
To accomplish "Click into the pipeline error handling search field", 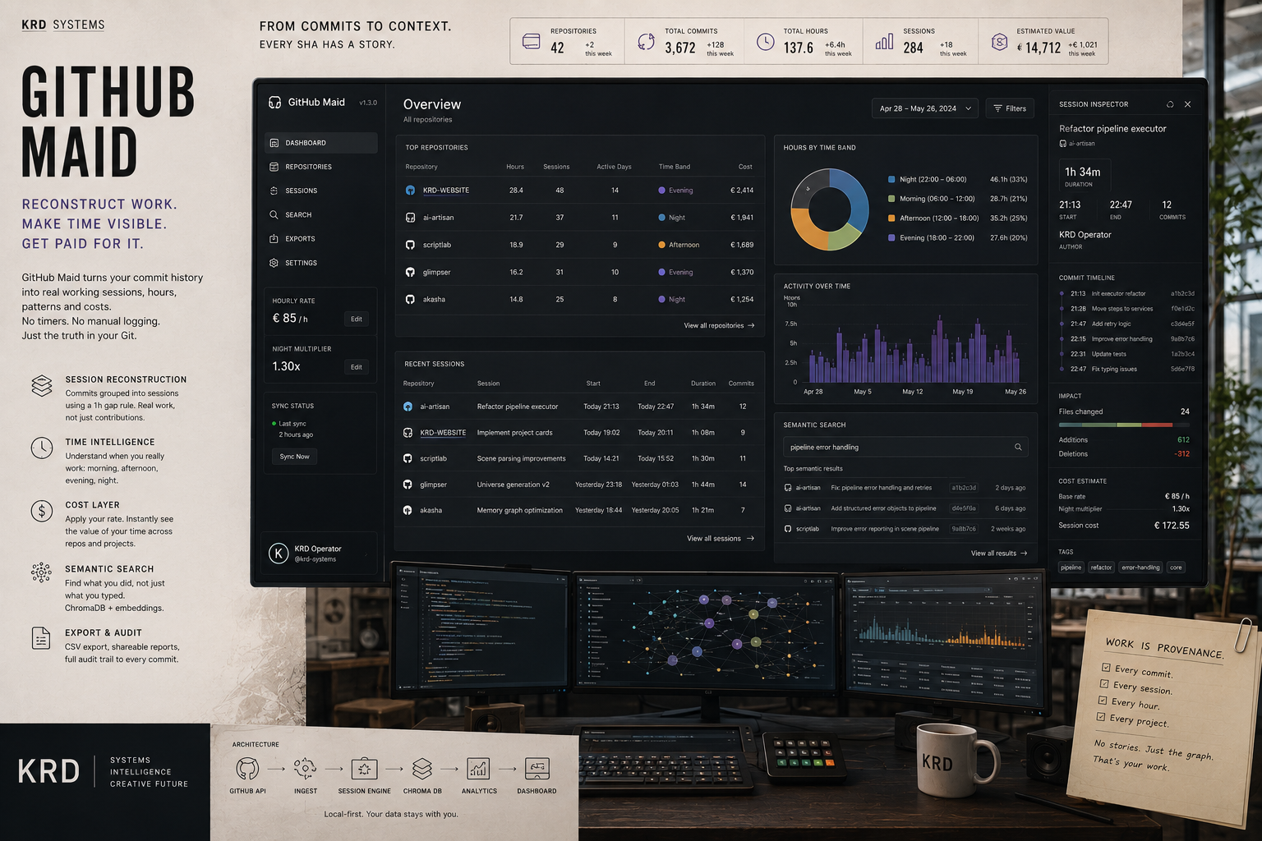I will click(x=905, y=447).
